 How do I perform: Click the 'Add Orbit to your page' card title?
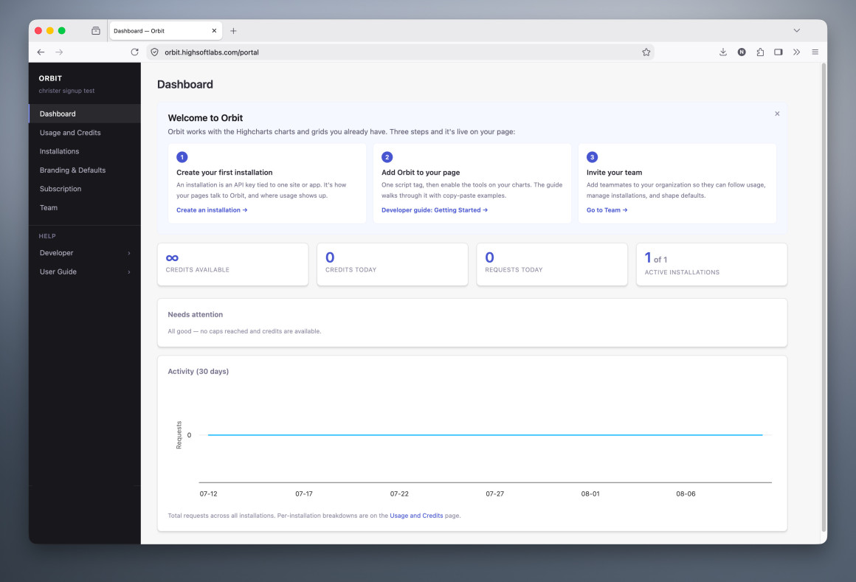421,173
